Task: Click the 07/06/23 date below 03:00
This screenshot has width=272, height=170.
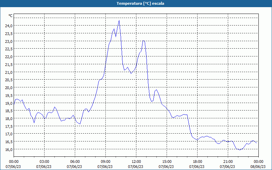Action: tap(44, 167)
